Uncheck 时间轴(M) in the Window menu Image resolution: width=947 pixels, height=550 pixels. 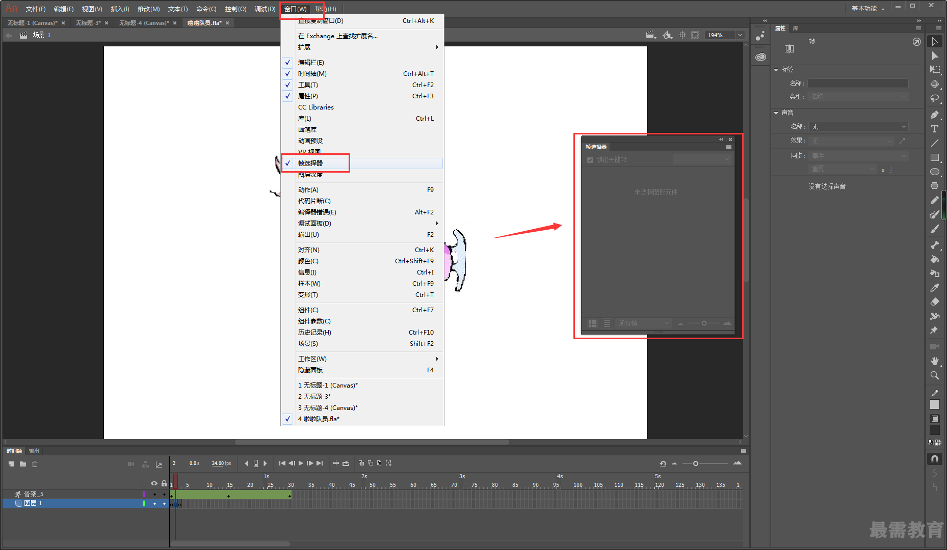pos(362,74)
